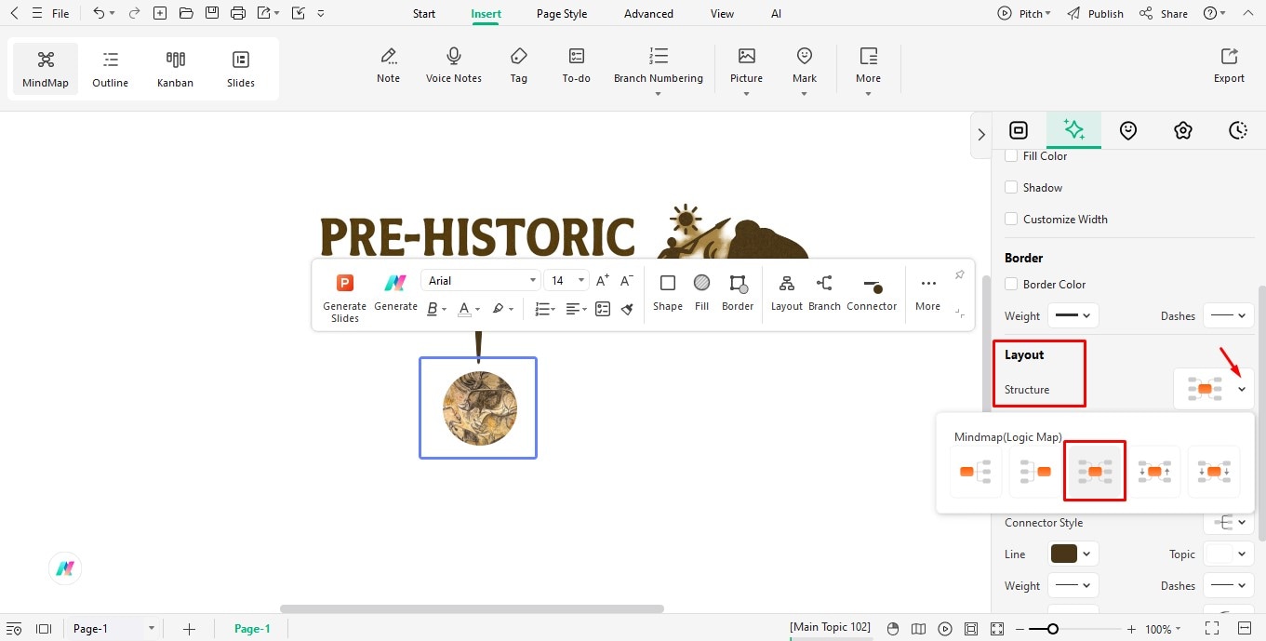The image size is (1266, 641).
Task: Open the font size 14 dropdown
Action: [567, 280]
